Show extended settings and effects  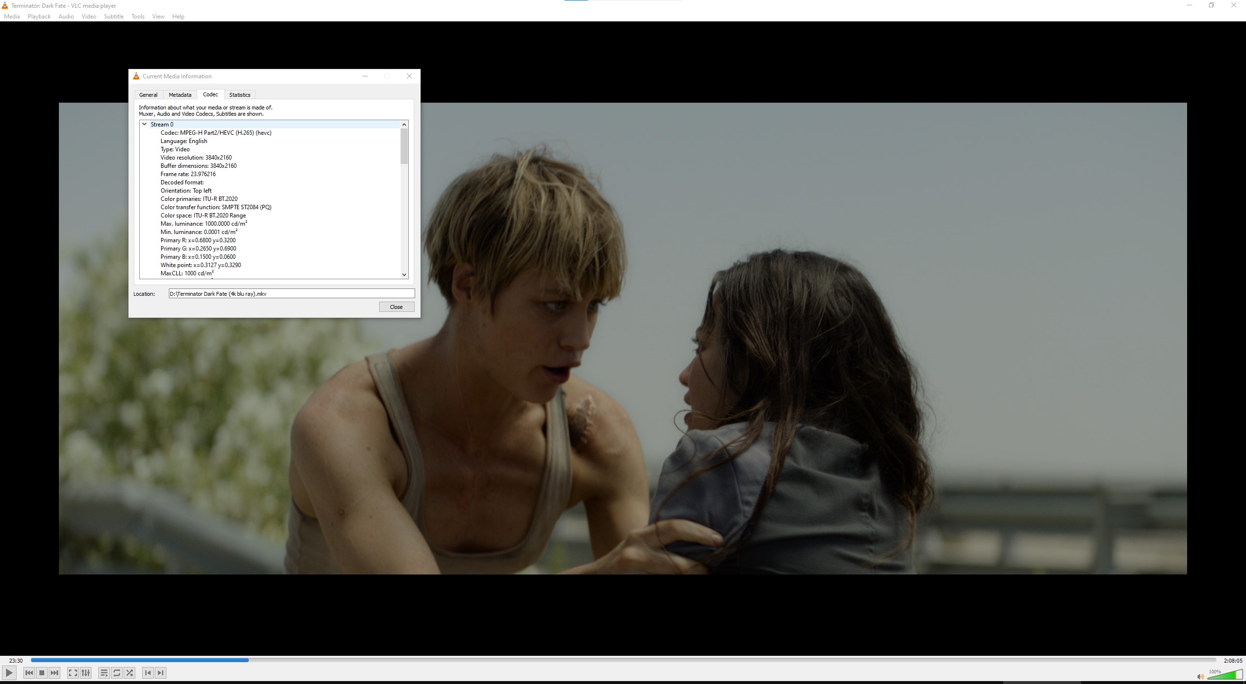coord(86,673)
